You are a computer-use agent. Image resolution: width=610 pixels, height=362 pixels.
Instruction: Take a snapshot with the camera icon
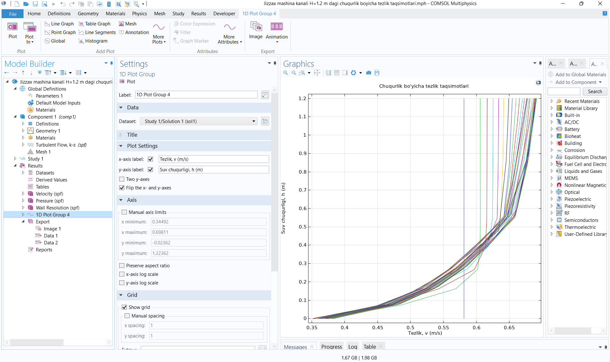point(368,73)
